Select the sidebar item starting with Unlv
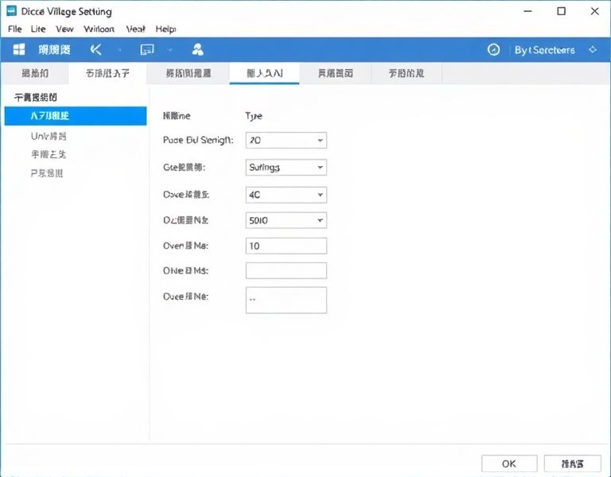This screenshot has width=611, height=477. (49, 136)
